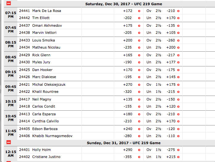
Task: Pick Michal Oleksiejczuk +270 moneyline circle
Action: 139,85
